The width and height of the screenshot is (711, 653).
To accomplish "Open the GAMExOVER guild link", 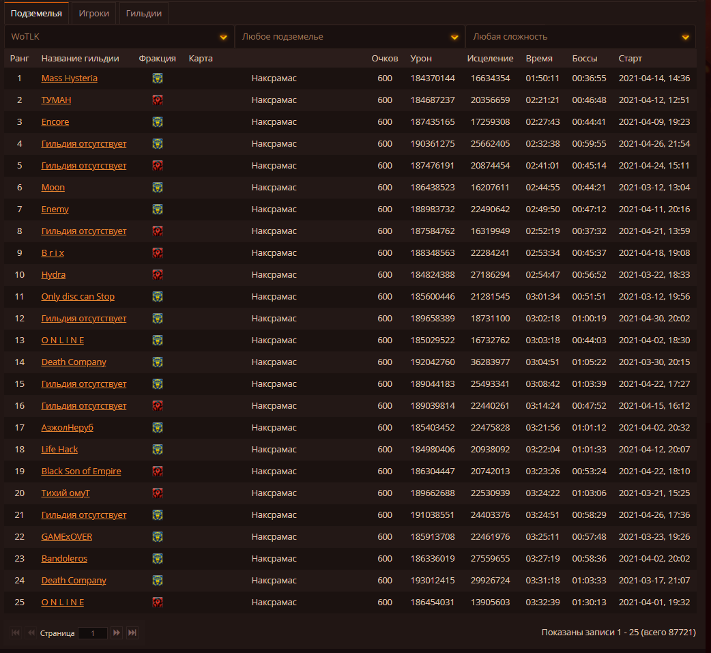I will pyautogui.click(x=67, y=537).
